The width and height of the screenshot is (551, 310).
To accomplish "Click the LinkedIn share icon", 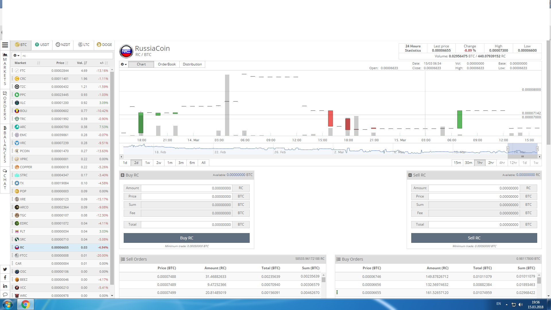I will tap(5, 286).
